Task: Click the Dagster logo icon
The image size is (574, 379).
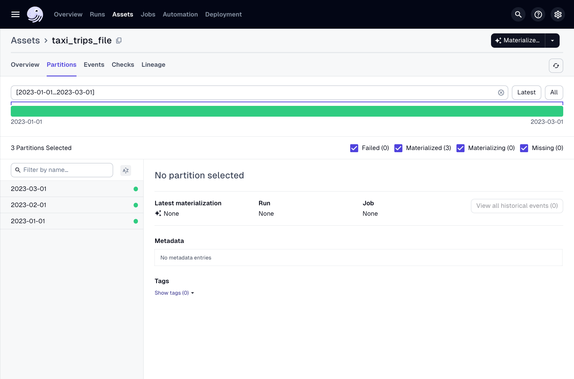Action: [35, 14]
